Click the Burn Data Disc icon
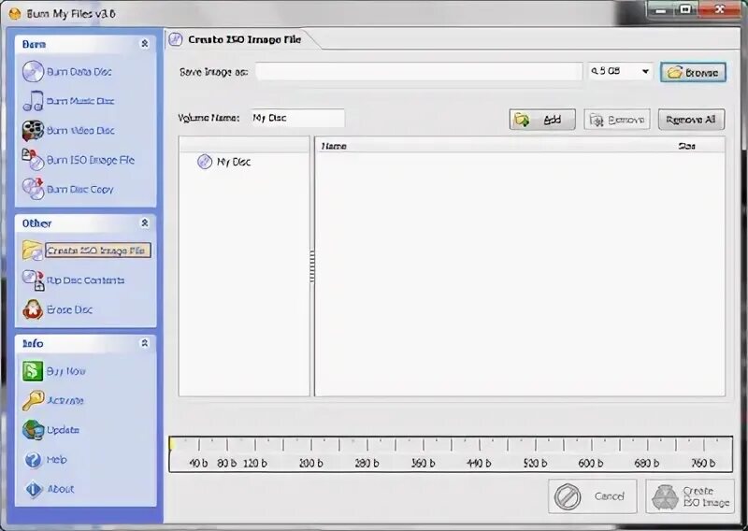This screenshot has height=531, width=748. (x=33, y=72)
